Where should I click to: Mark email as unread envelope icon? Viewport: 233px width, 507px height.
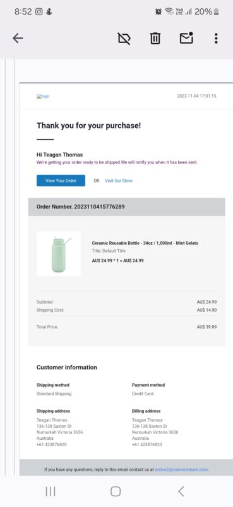(186, 38)
